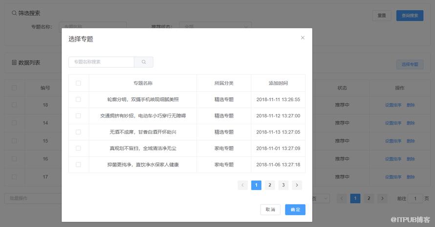This screenshot has width=435, height=227.
Task: Check the row 真规划不盲扫，全域清洁净无尘
Action: pos(78,148)
